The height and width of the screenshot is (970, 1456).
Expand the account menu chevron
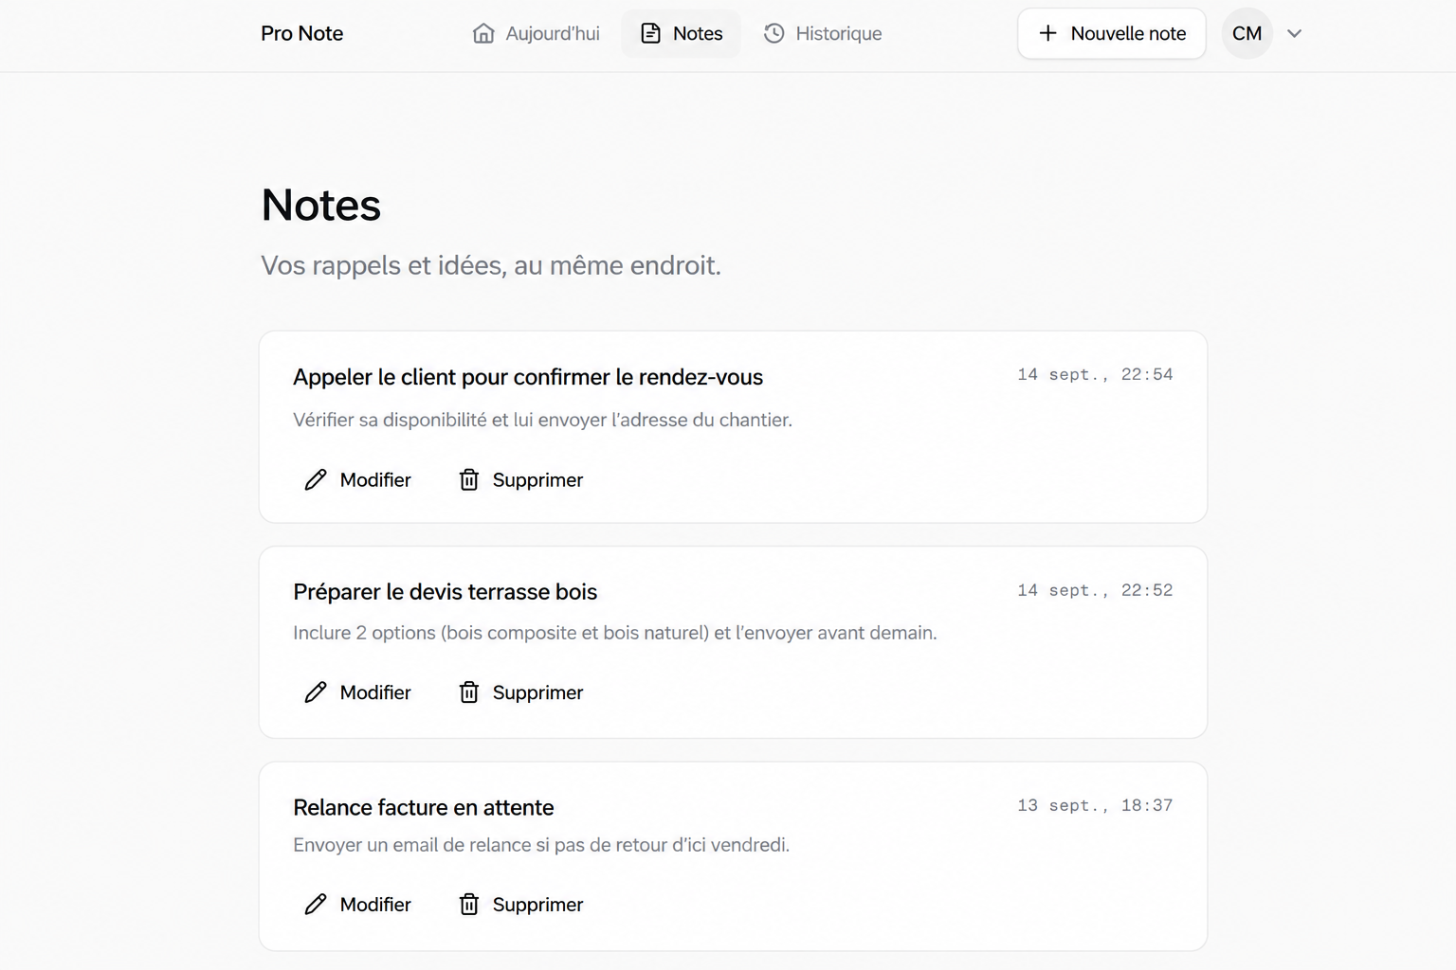coord(1295,34)
